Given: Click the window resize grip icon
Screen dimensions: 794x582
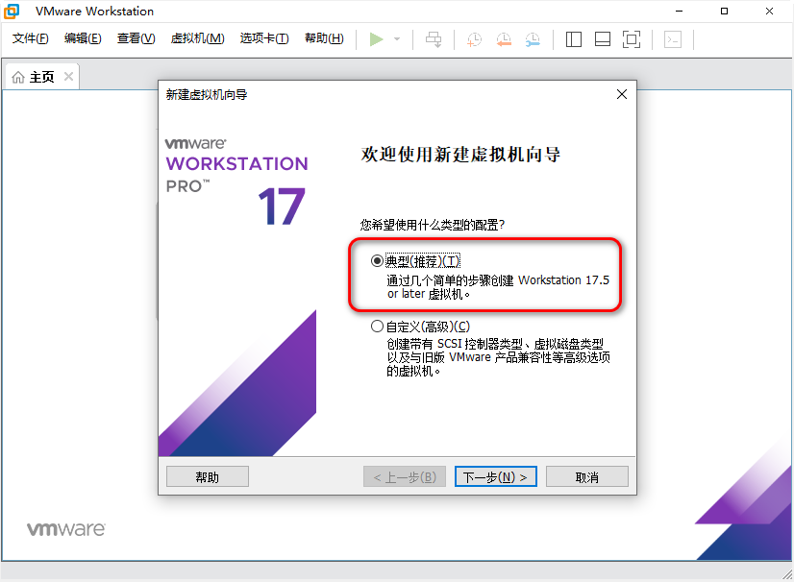Looking at the screenshot, I should (x=787, y=574).
